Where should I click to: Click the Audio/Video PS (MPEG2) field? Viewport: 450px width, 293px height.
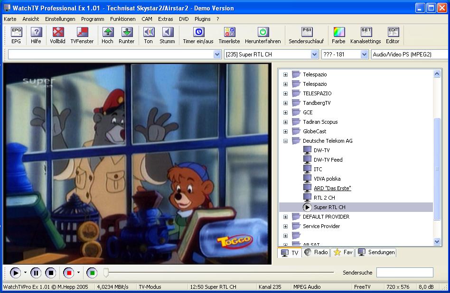[x=410, y=54]
